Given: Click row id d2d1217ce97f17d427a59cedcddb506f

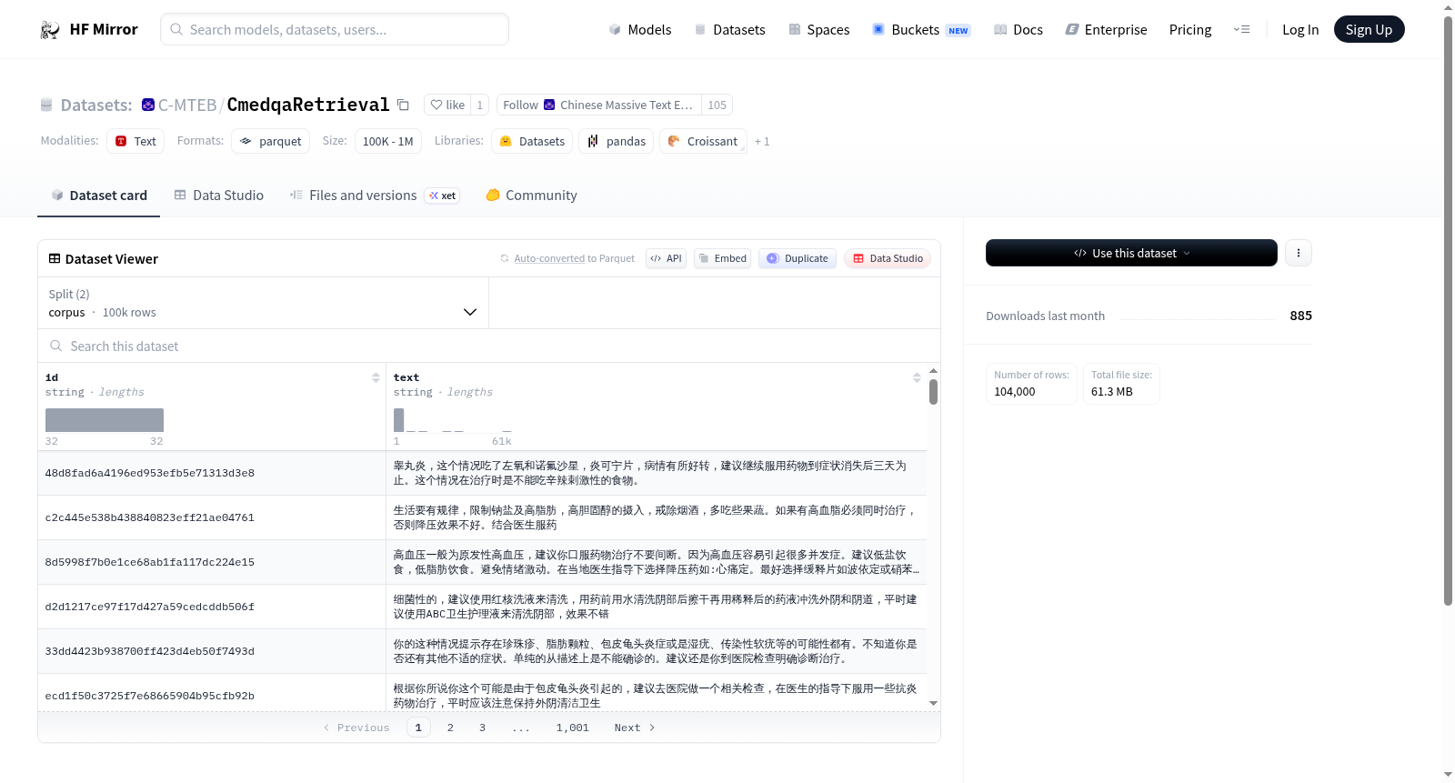Looking at the screenshot, I should 150,607.
